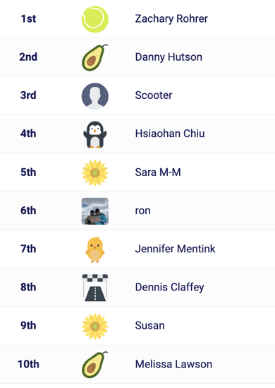
Task: Select the Sara M-M name
Action: coord(158,172)
